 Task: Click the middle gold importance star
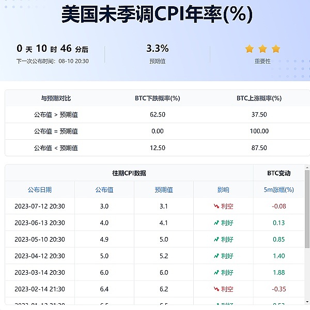[x=262, y=49]
